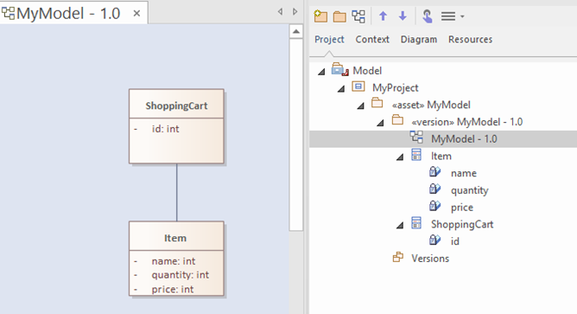Close the MyModel - 1.0 diagram tab
Image resolution: width=577 pixels, height=314 pixels.
[x=136, y=14]
